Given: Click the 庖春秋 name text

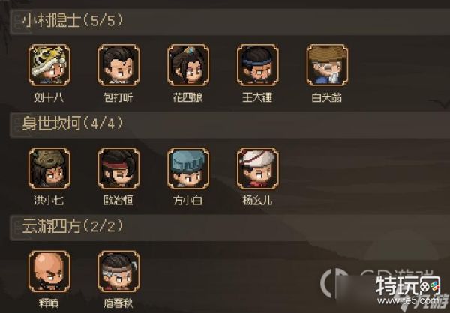Looking at the screenshot, I should (118, 303).
